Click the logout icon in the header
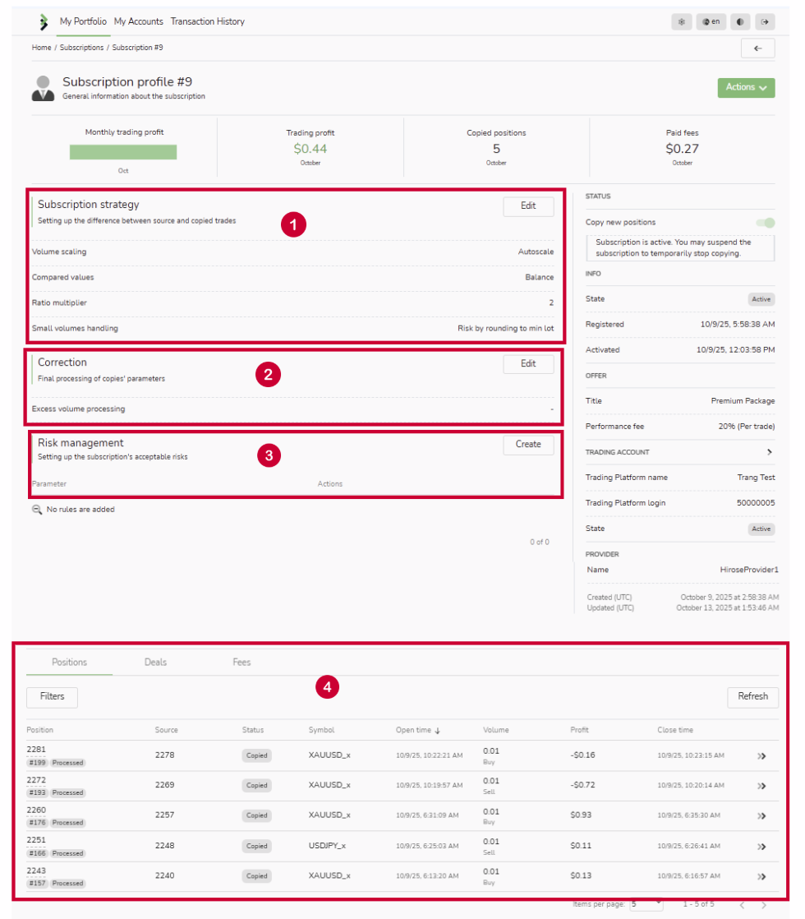This screenshot has height=919, width=805. tap(766, 21)
